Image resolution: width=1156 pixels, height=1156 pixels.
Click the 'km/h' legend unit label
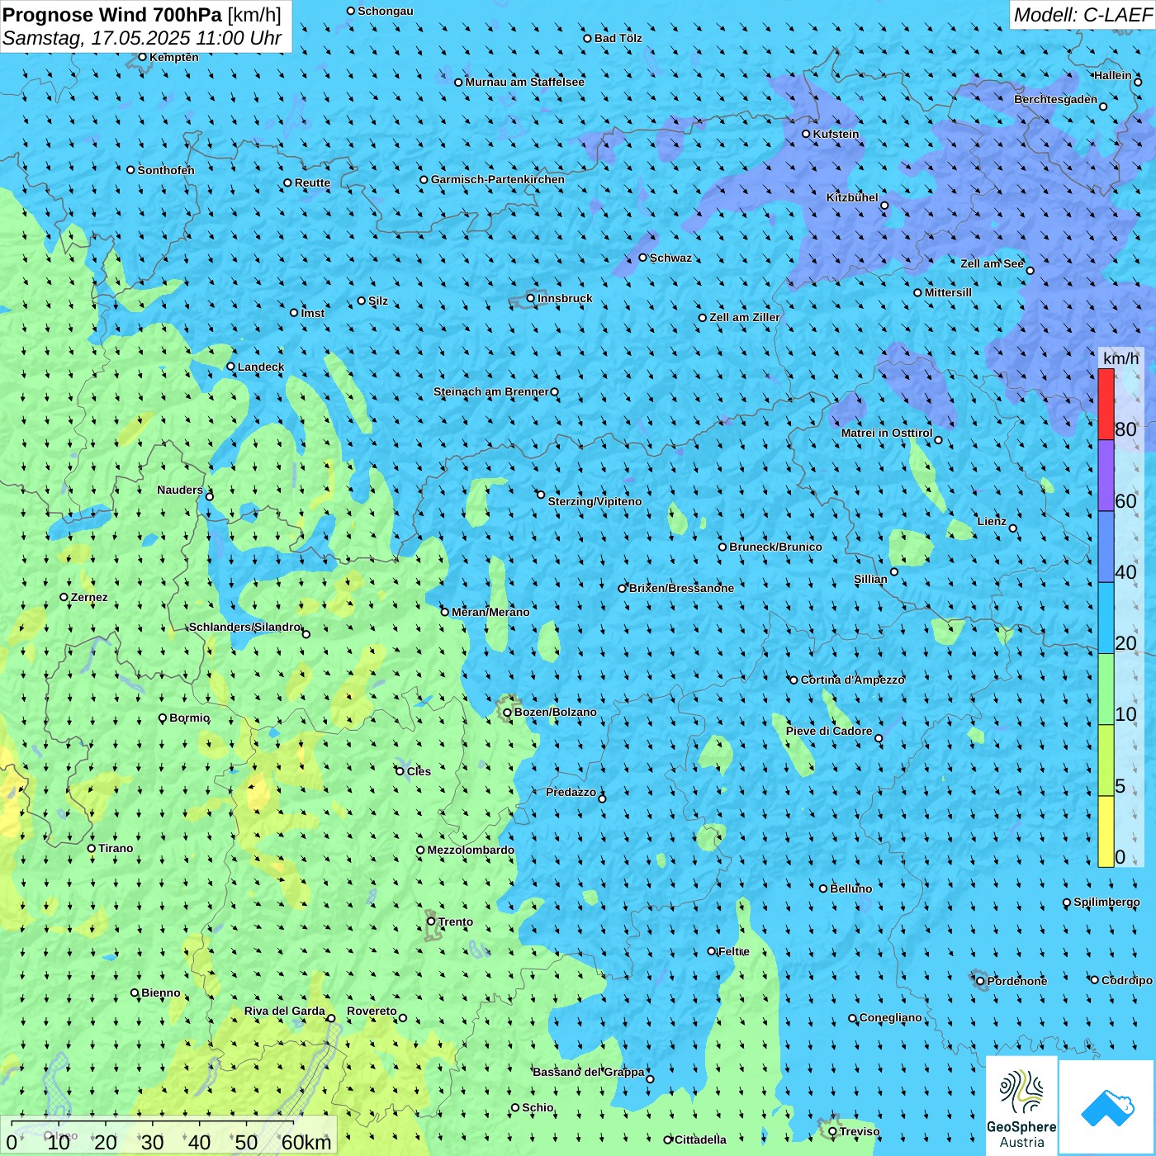tap(1120, 358)
